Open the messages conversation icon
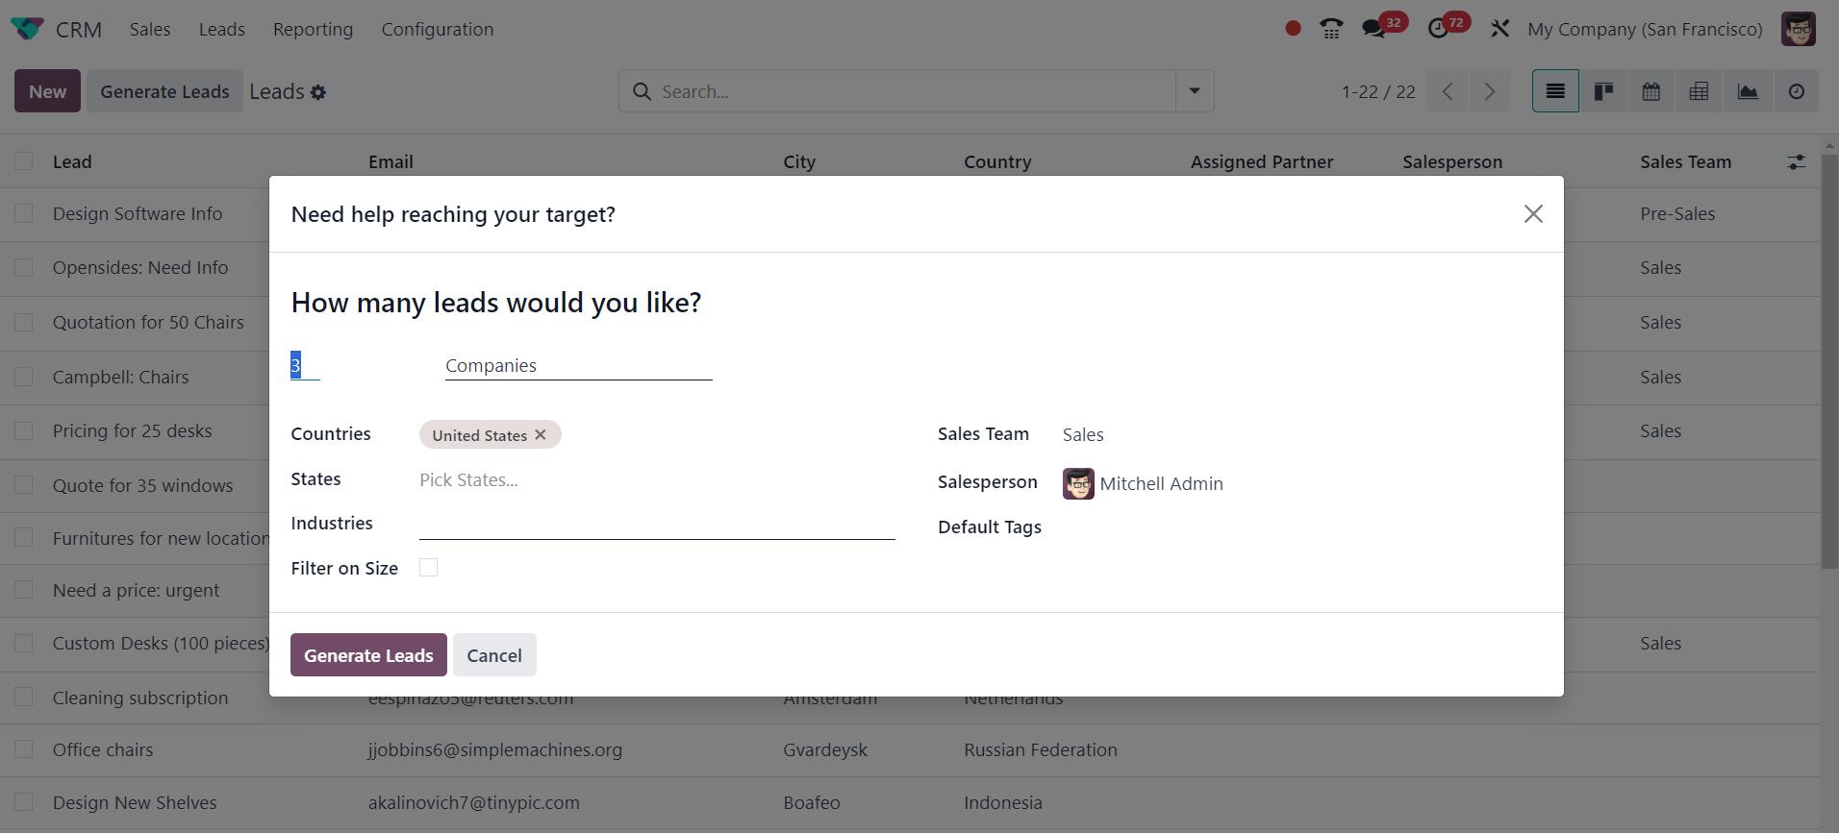This screenshot has width=1839, height=833. [x=1373, y=29]
